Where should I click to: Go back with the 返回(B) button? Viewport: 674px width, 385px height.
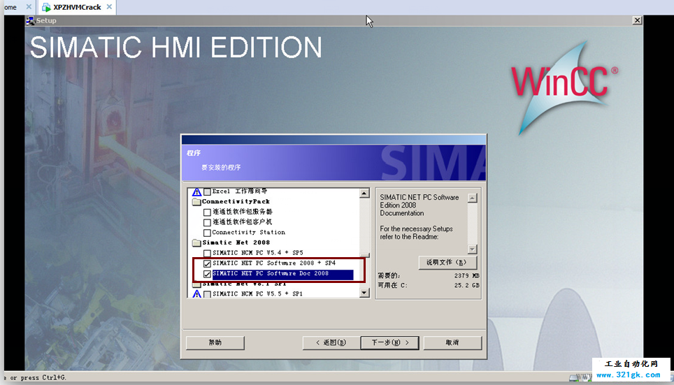(x=331, y=342)
